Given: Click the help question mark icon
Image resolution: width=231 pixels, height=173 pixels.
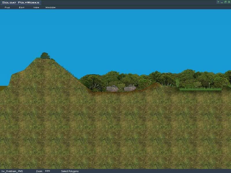Looking at the screenshot, I should tap(218, 2).
